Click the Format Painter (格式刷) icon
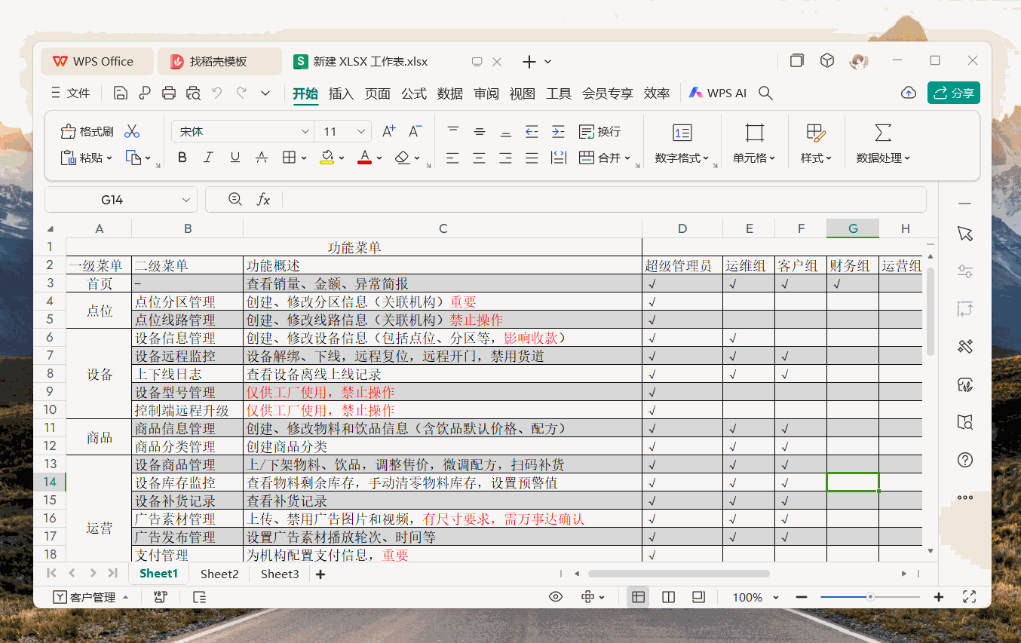This screenshot has width=1021, height=643. pyautogui.click(x=69, y=131)
